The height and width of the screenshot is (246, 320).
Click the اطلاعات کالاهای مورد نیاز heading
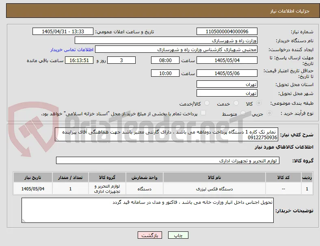click(284, 147)
